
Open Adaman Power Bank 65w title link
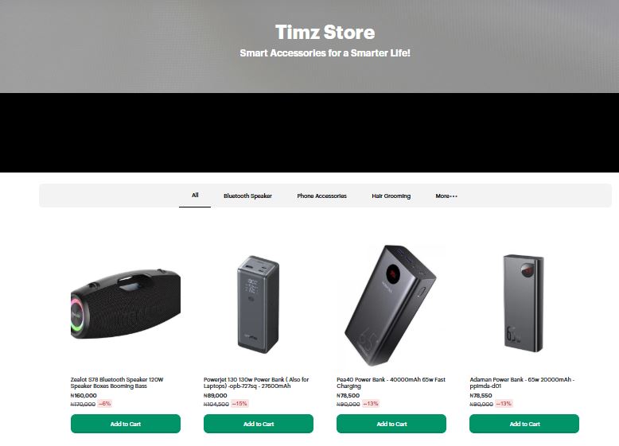pyautogui.click(x=522, y=382)
